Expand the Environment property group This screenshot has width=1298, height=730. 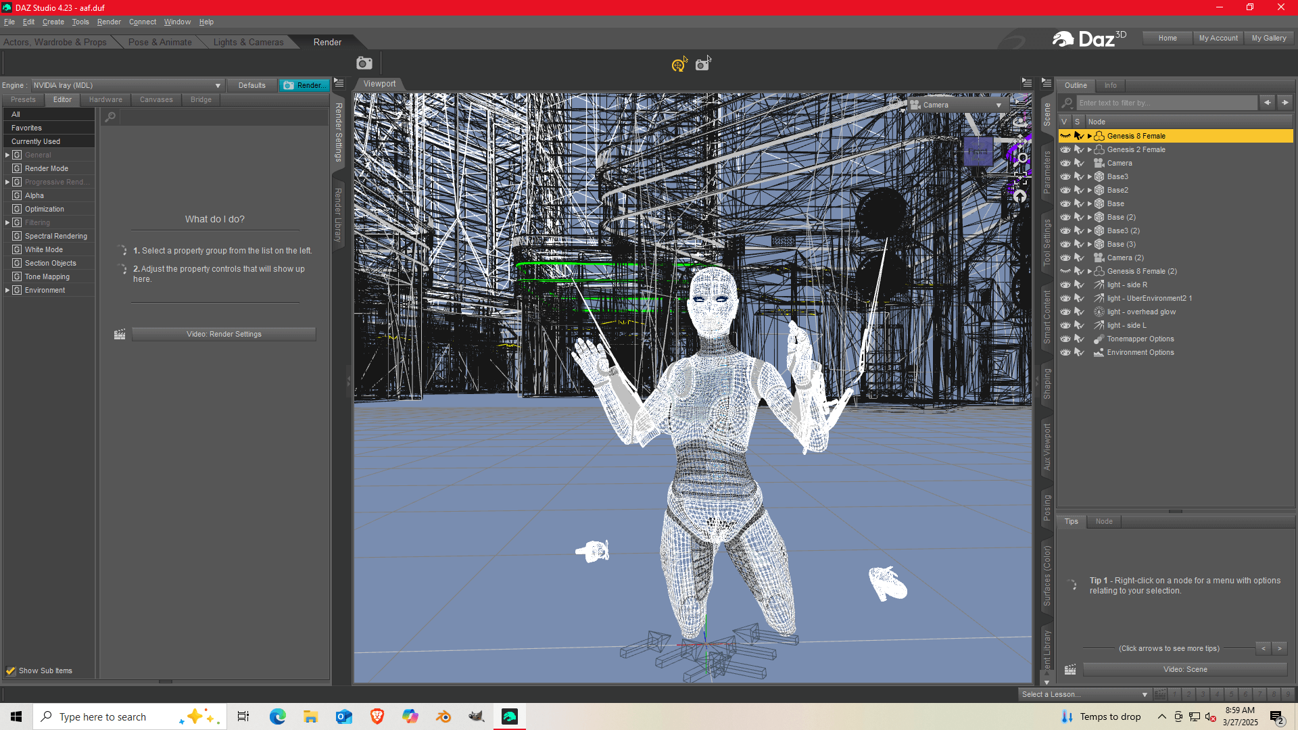pyautogui.click(x=7, y=290)
